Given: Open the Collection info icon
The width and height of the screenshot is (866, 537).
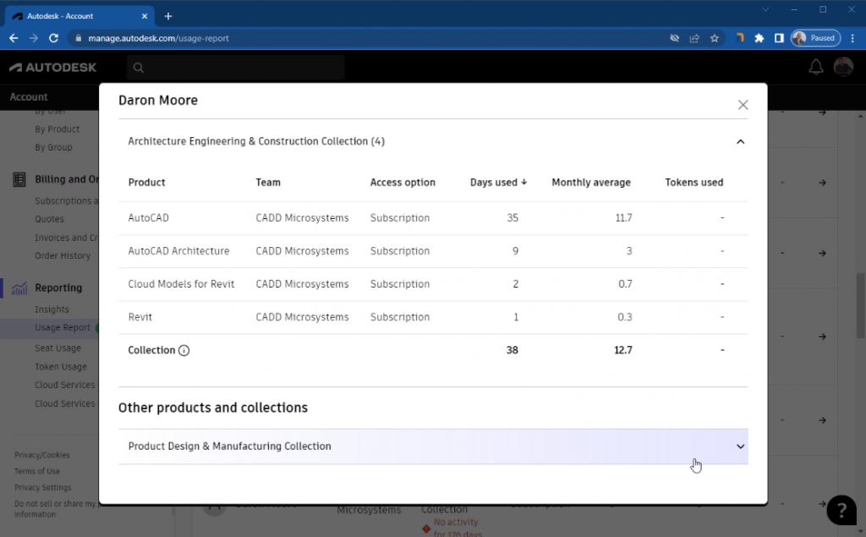Looking at the screenshot, I should coord(184,350).
